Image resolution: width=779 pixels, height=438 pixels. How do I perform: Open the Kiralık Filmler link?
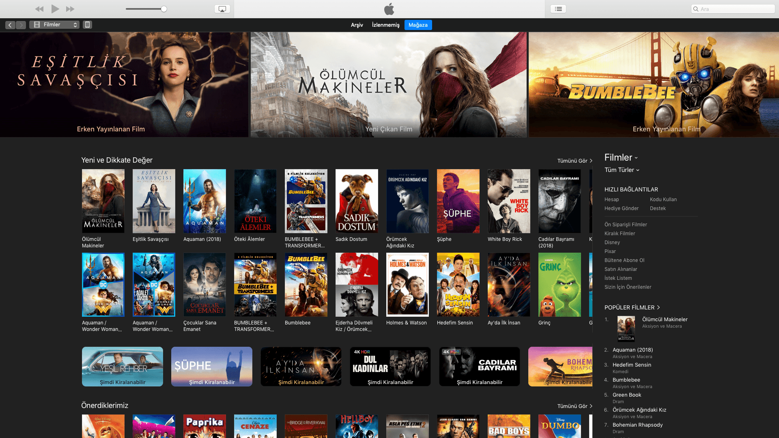(x=620, y=233)
